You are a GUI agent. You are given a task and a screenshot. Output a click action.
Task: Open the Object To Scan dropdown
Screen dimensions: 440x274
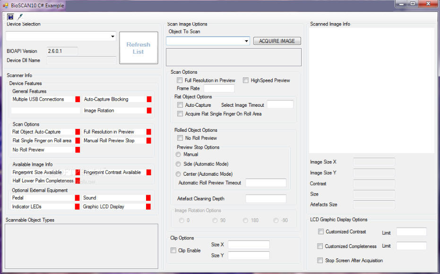tap(247, 41)
